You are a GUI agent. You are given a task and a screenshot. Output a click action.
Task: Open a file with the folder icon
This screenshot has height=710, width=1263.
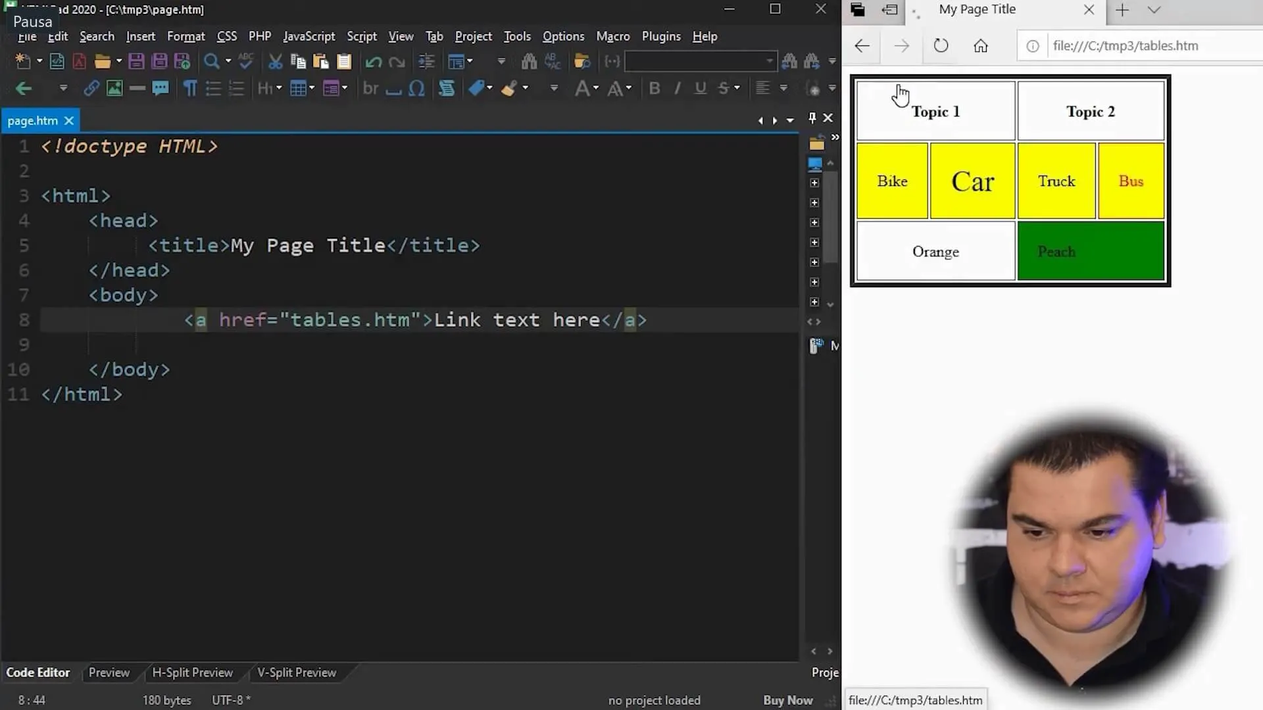point(102,61)
